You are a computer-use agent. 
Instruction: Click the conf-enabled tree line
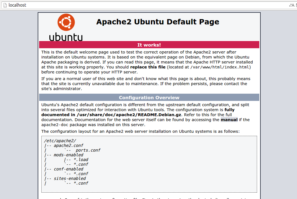(x=64, y=169)
